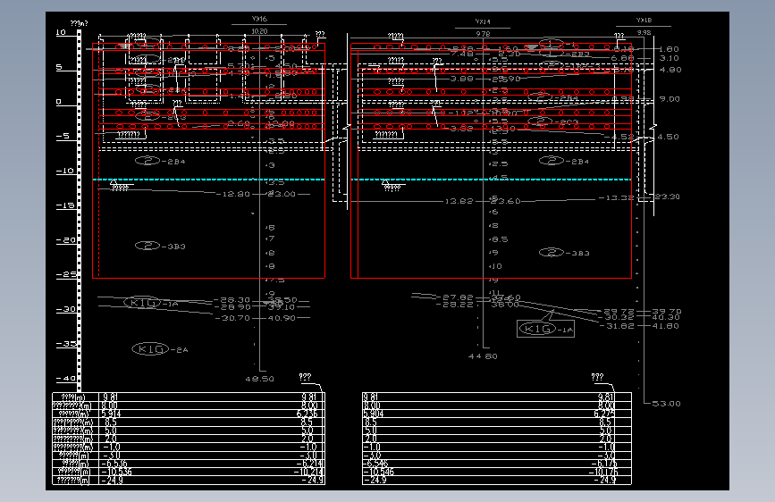Click scale tick label -40
This screenshot has width=775, height=502.
pyautogui.click(x=66, y=379)
